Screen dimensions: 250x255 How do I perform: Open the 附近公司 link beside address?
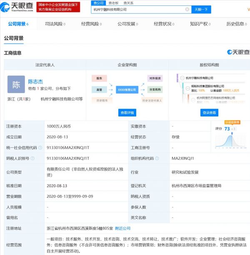[x=122, y=229]
